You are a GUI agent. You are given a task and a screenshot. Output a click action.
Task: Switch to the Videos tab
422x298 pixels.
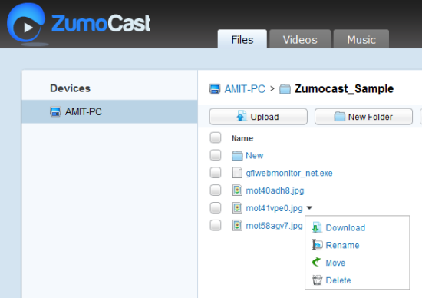(x=300, y=39)
